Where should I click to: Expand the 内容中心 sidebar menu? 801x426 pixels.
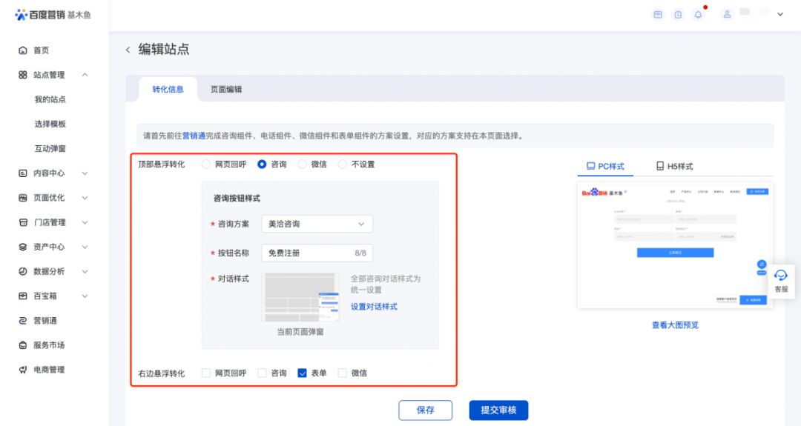click(x=85, y=173)
